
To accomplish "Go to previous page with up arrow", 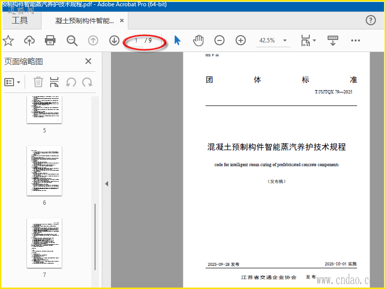I will pyautogui.click(x=93, y=40).
